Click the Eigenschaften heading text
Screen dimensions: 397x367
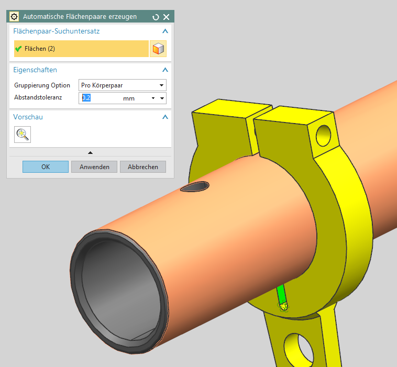(x=35, y=70)
